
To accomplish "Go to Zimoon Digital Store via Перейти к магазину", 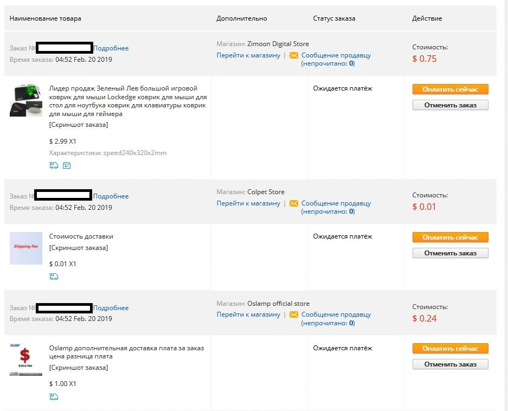I will [248, 55].
